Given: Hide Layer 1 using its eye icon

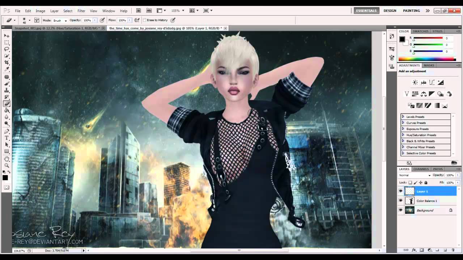Looking at the screenshot, I should [400, 191].
